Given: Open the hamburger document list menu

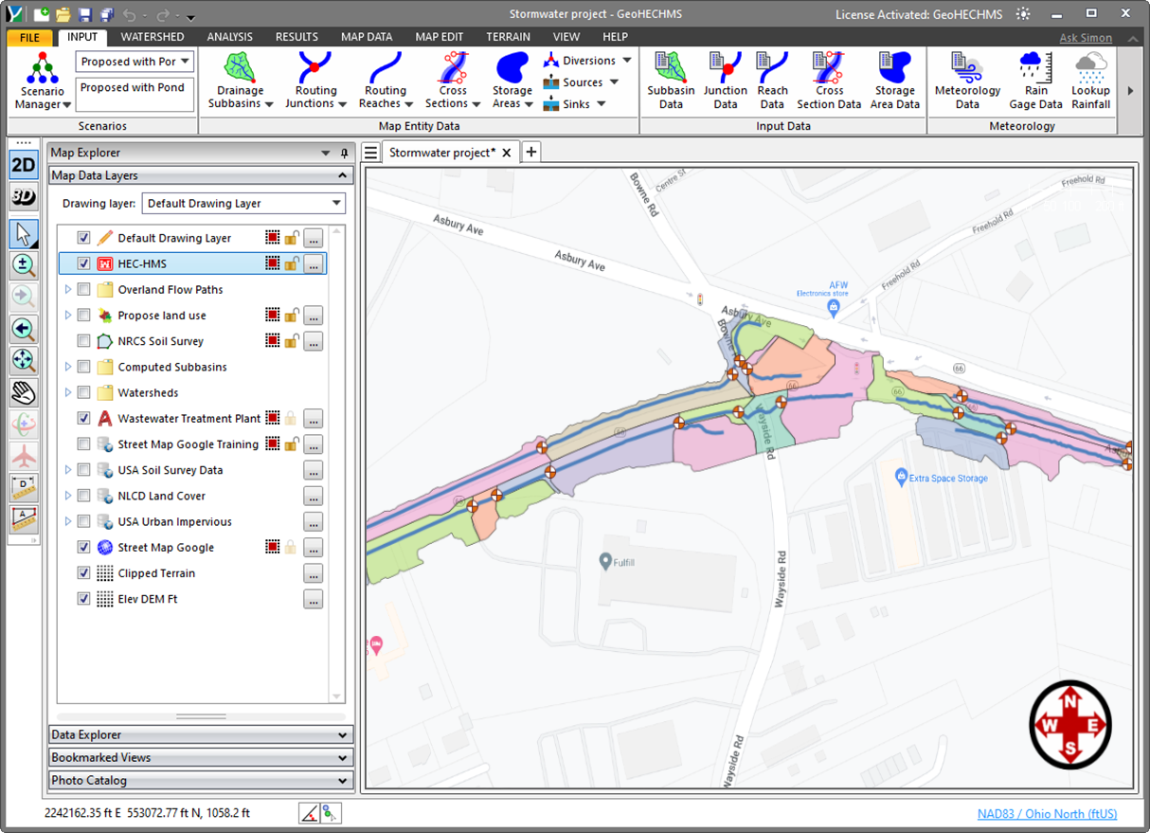Looking at the screenshot, I should (371, 153).
